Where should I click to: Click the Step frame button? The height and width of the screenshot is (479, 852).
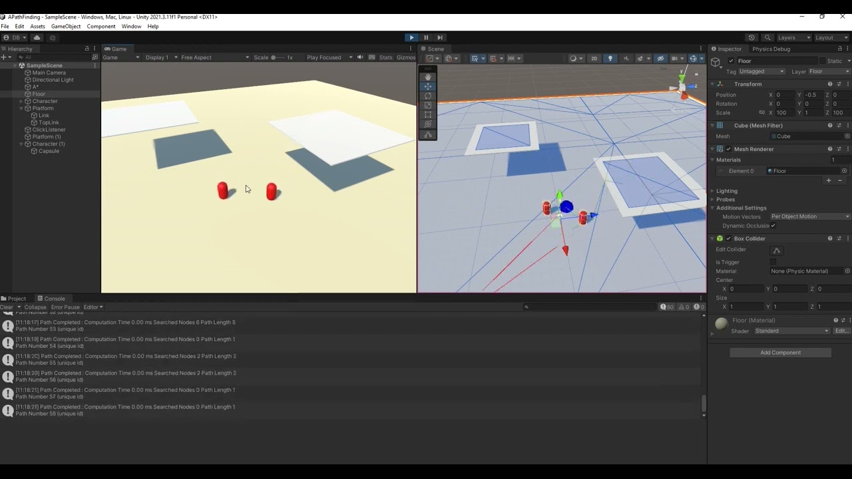pyautogui.click(x=440, y=38)
